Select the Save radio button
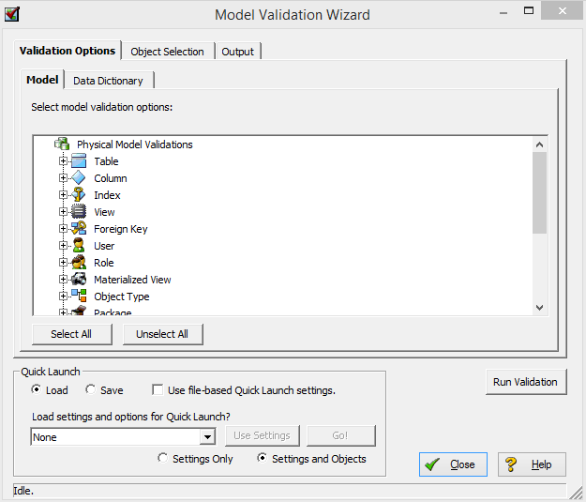The image size is (586, 502). [90, 389]
